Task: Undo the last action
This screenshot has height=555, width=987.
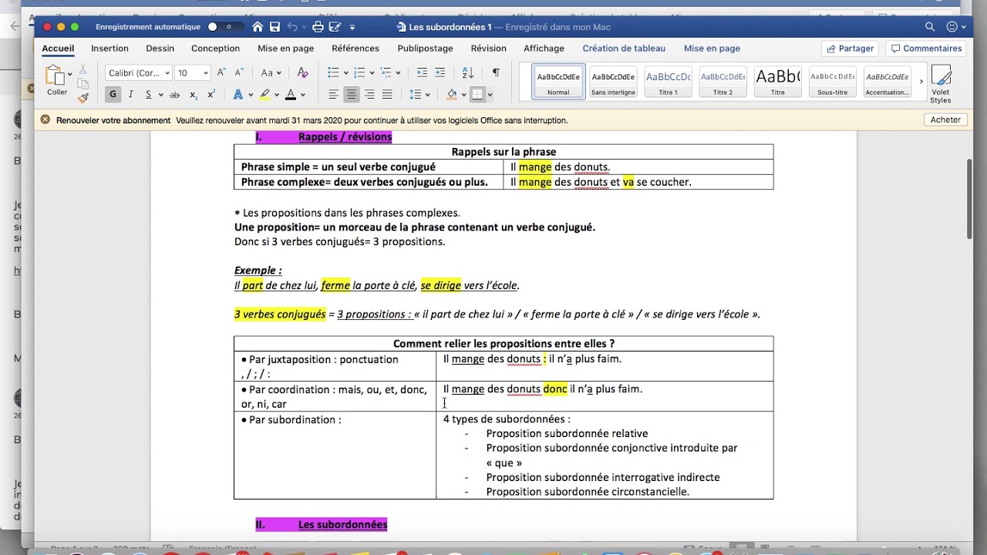Action: click(x=292, y=27)
